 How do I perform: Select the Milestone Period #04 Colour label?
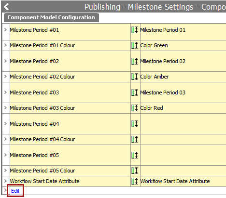pyautogui.click(x=42, y=139)
